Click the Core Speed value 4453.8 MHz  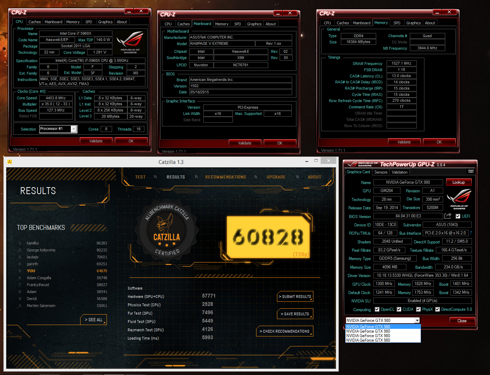tap(56, 98)
